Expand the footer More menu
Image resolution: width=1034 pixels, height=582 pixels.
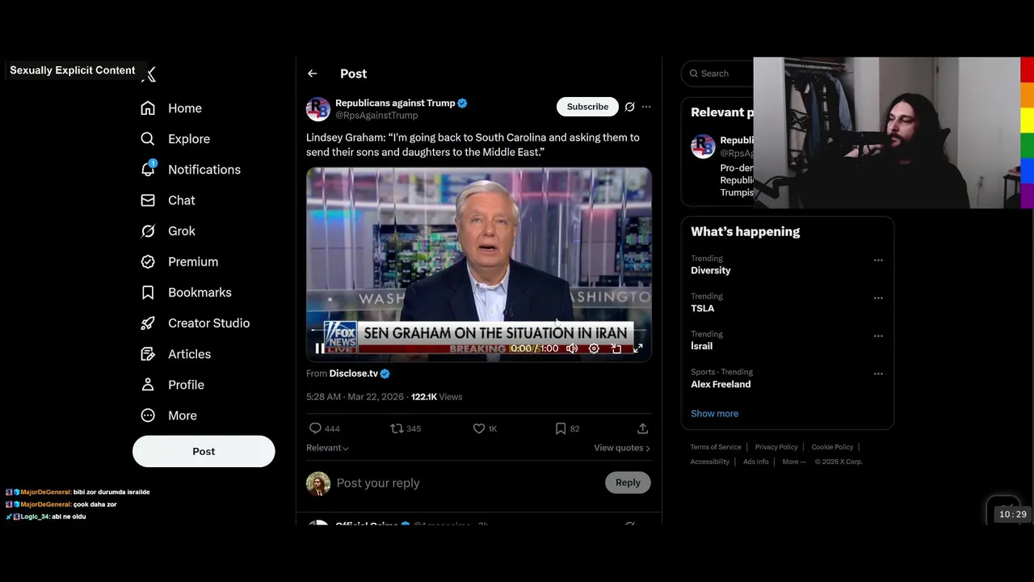[793, 462]
